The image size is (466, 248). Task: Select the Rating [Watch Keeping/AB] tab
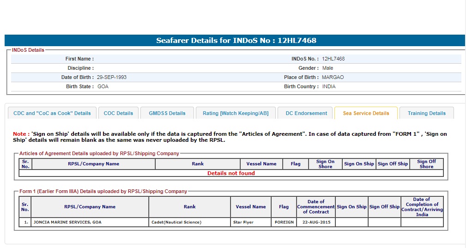[236, 113]
